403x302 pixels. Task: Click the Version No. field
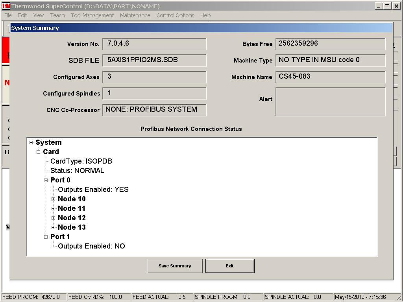(x=154, y=44)
